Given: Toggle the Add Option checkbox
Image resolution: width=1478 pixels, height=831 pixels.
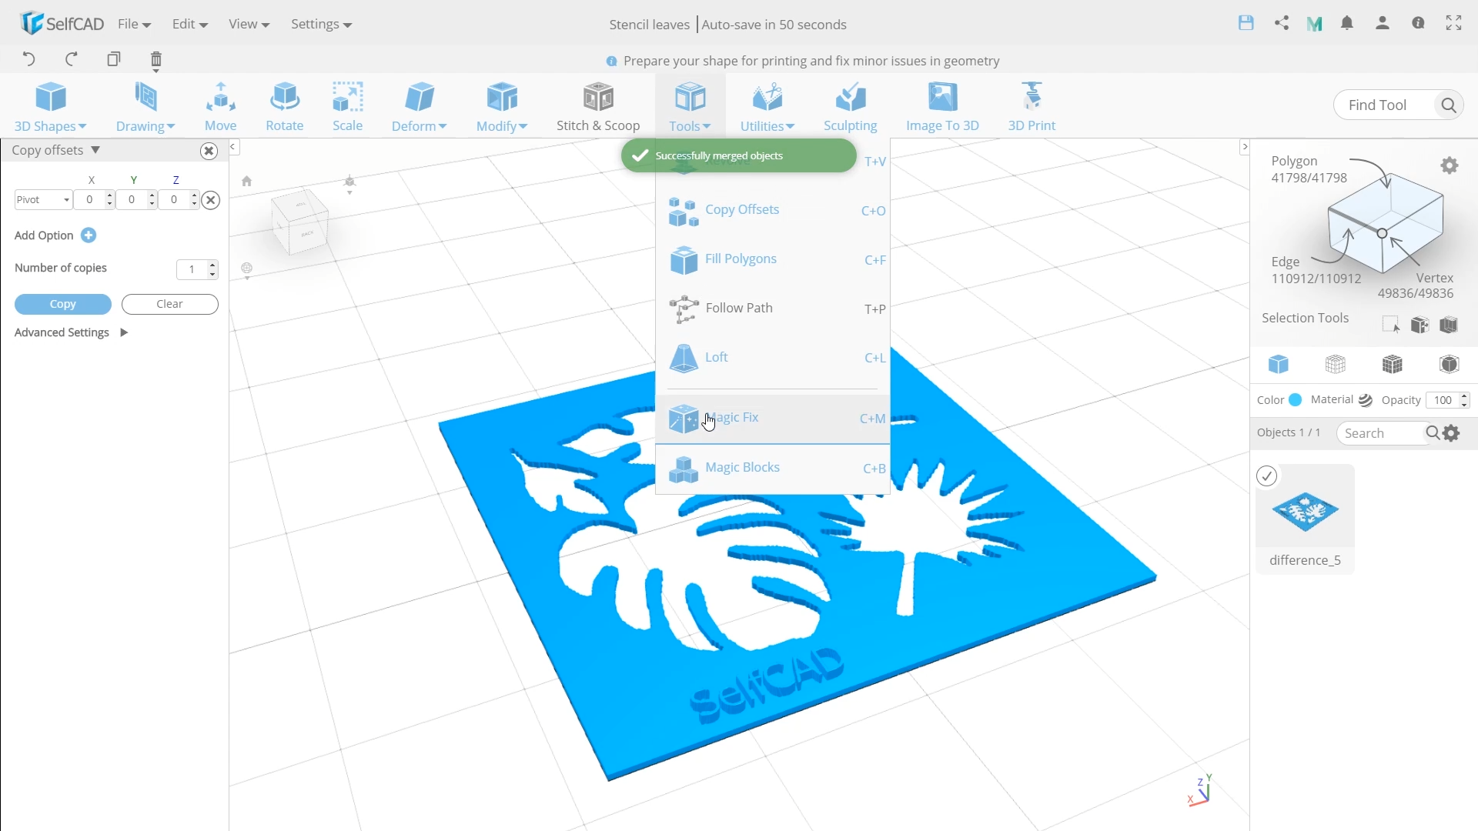Looking at the screenshot, I should 89,235.
